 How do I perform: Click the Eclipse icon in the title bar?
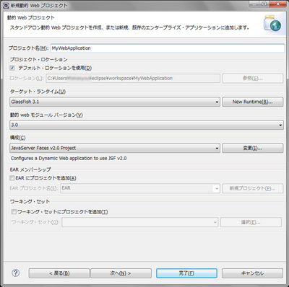6,5
